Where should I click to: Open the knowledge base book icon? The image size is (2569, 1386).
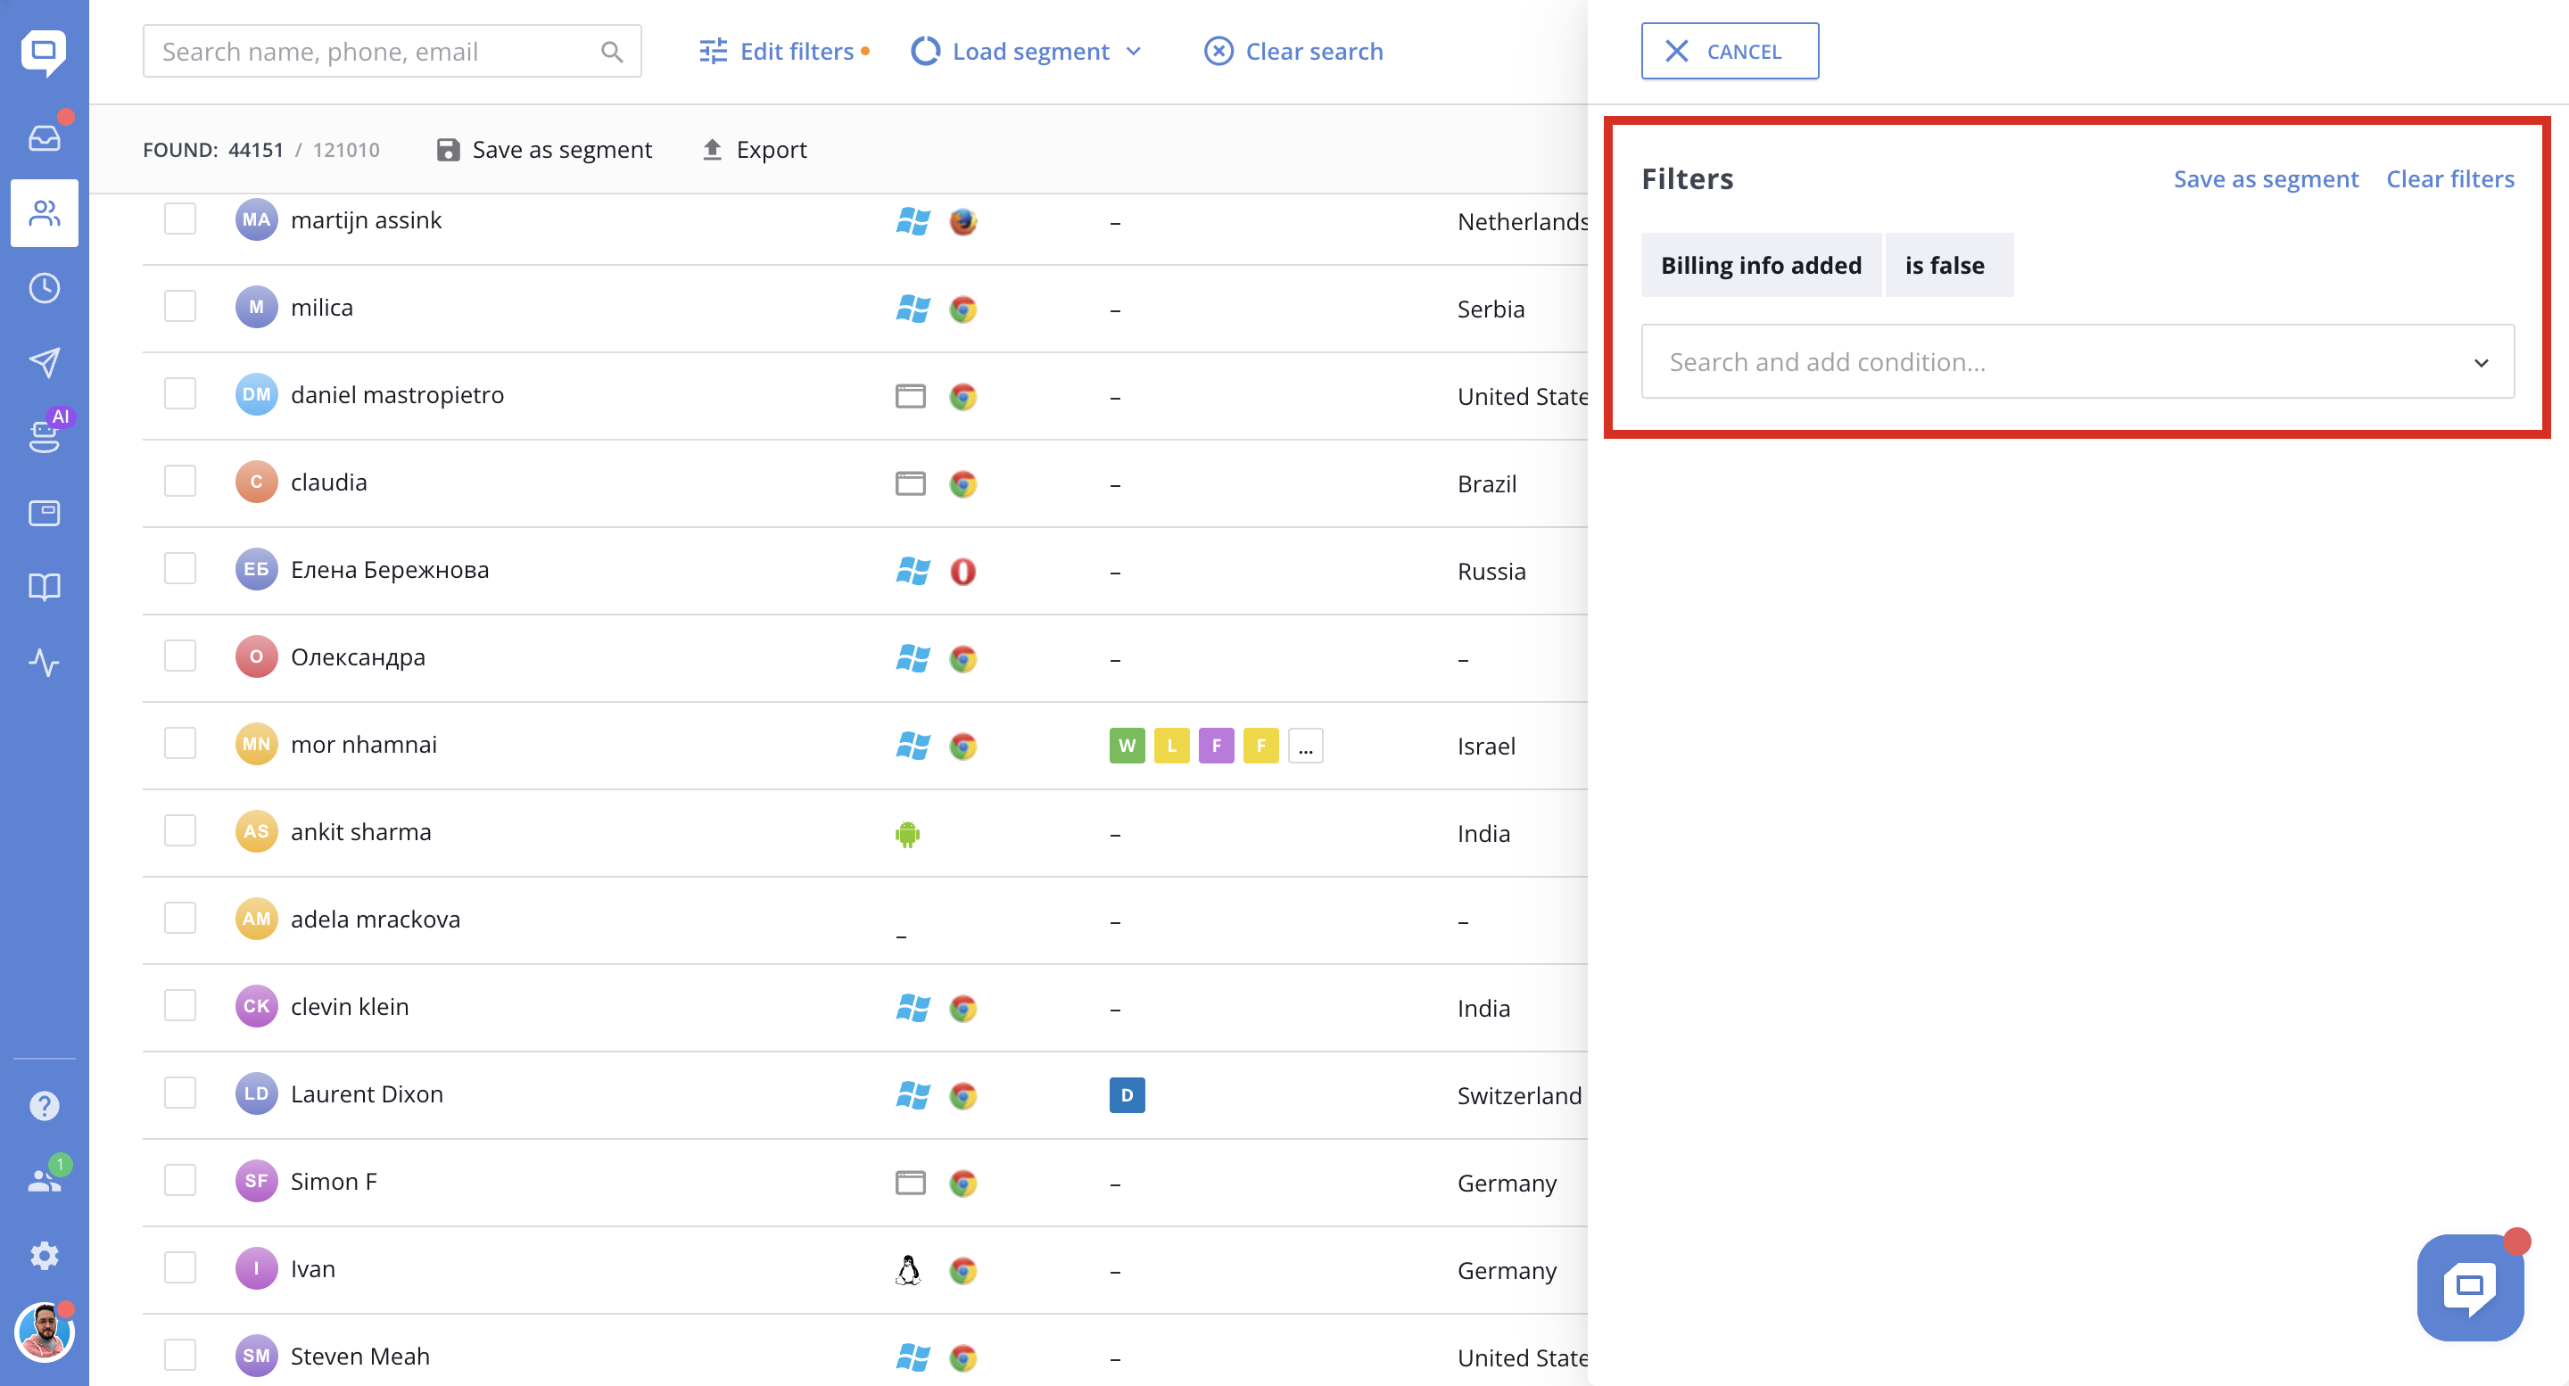point(44,586)
